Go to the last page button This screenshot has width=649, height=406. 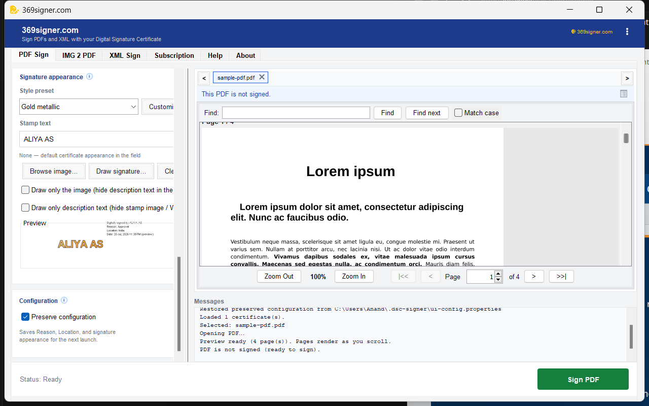click(x=561, y=277)
